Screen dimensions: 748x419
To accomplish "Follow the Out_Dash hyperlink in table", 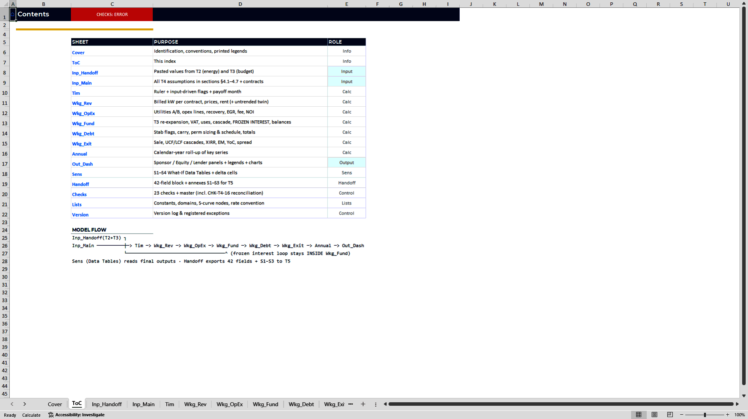I will click(x=82, y=164).
